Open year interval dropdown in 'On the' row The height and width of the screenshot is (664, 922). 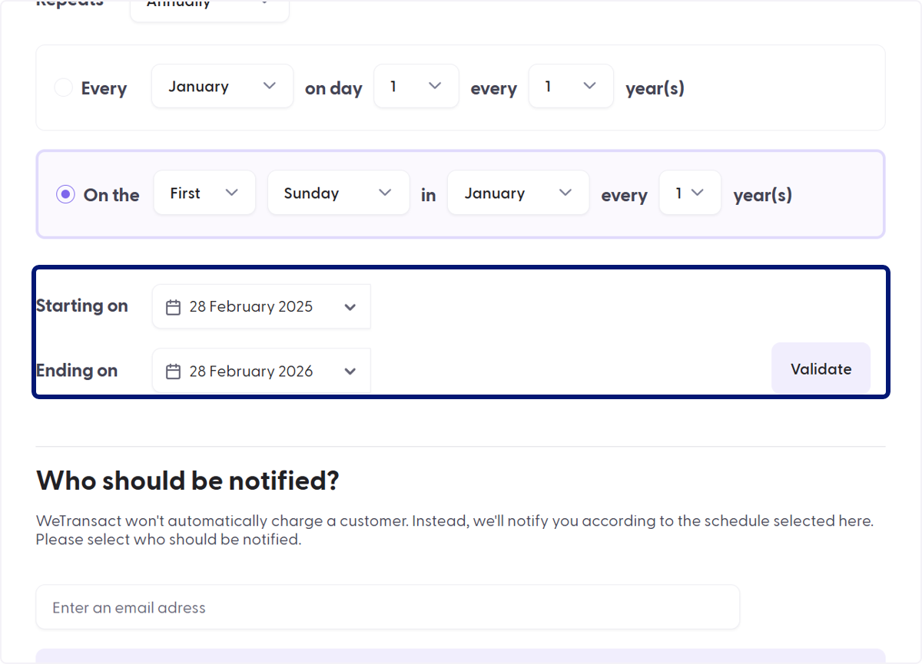coord(690,193)
